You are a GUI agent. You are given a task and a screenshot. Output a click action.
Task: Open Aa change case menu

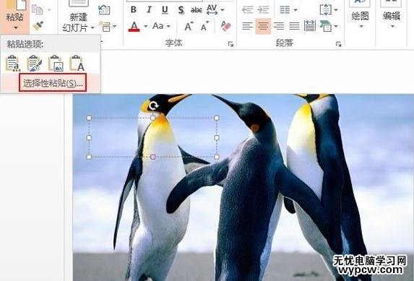[161, 26]
